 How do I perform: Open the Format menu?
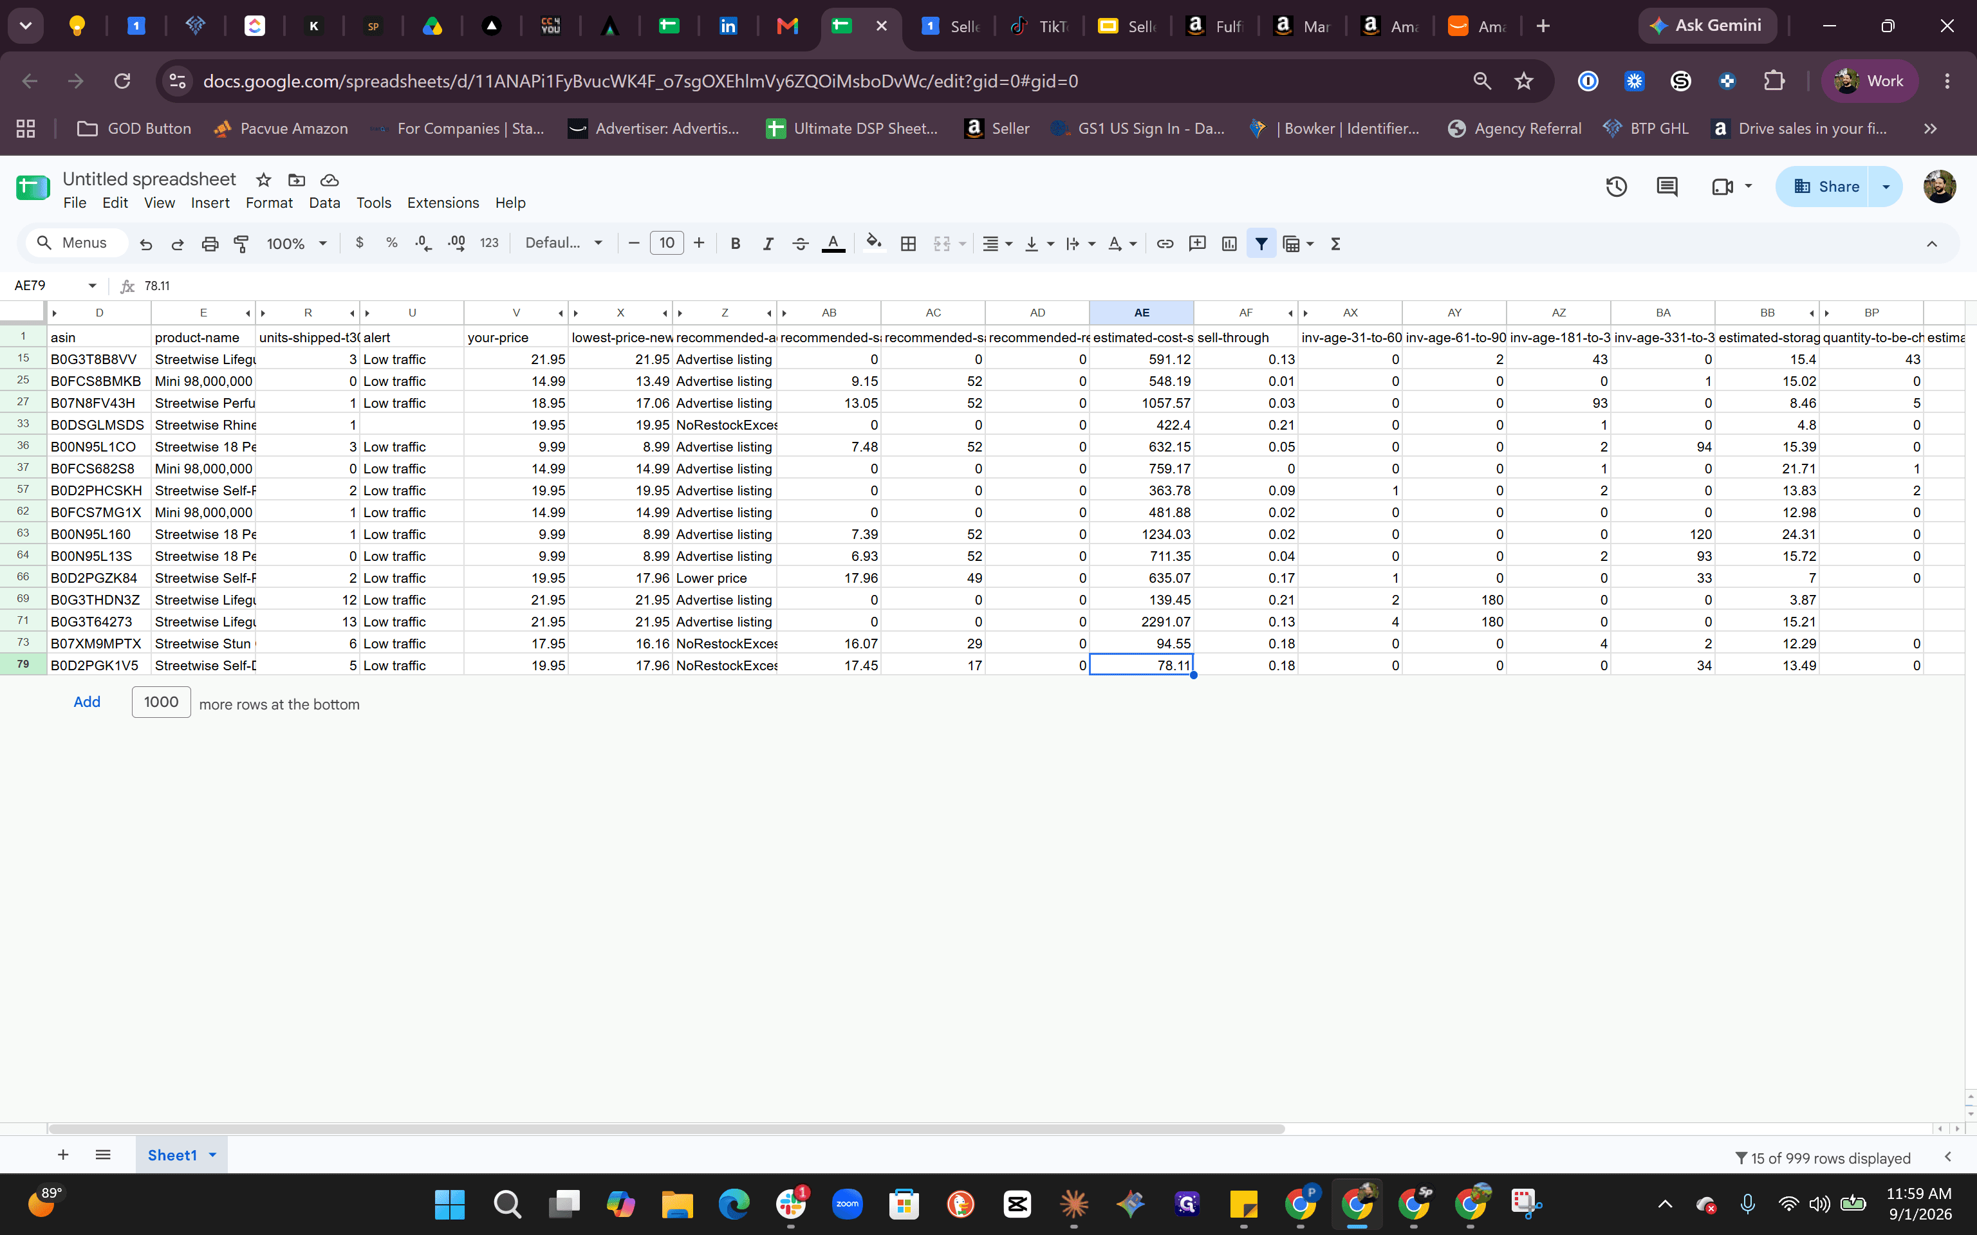pos(269,203)
